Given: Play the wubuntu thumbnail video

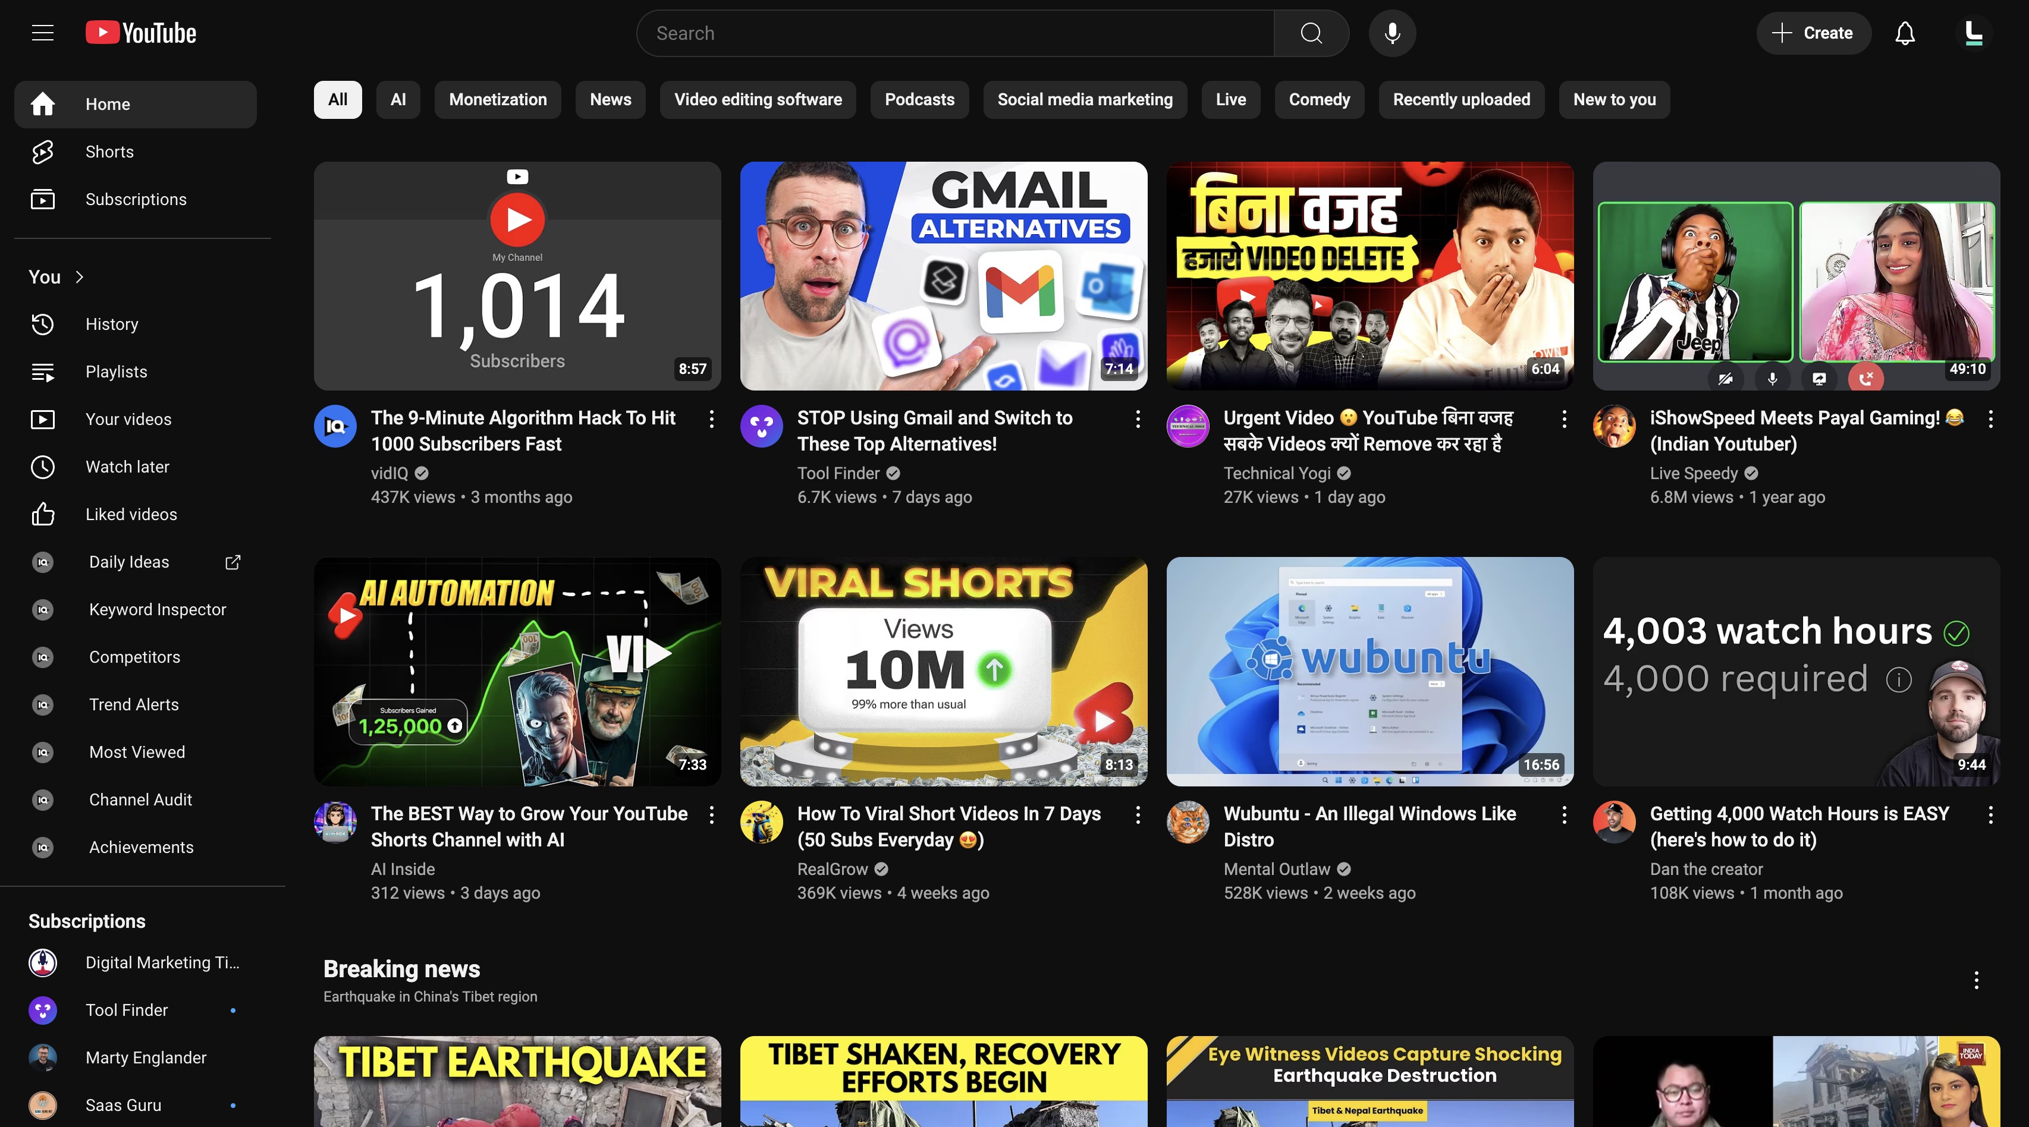Looking at the screenshot, I should pyautogui.click(x=1370, y=672).
